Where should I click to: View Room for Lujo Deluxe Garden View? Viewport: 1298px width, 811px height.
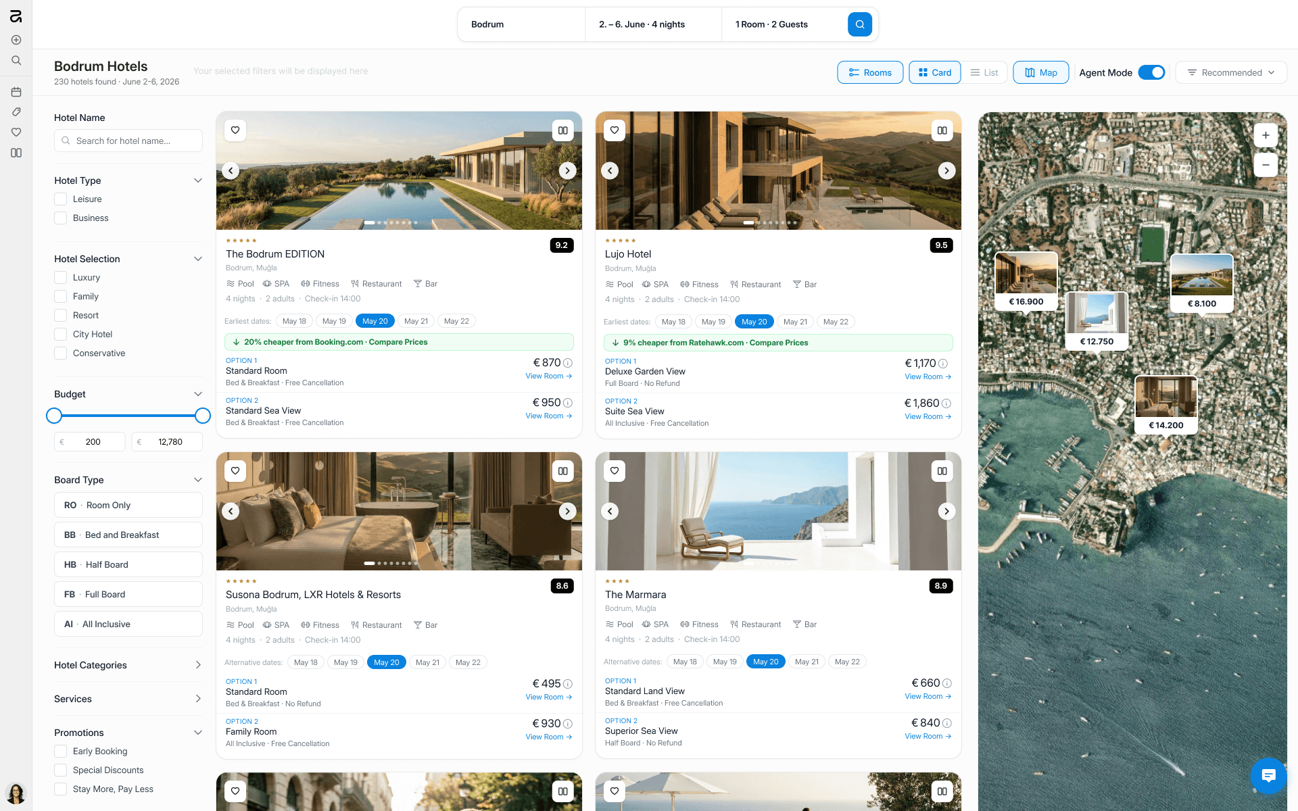[928, 377]
